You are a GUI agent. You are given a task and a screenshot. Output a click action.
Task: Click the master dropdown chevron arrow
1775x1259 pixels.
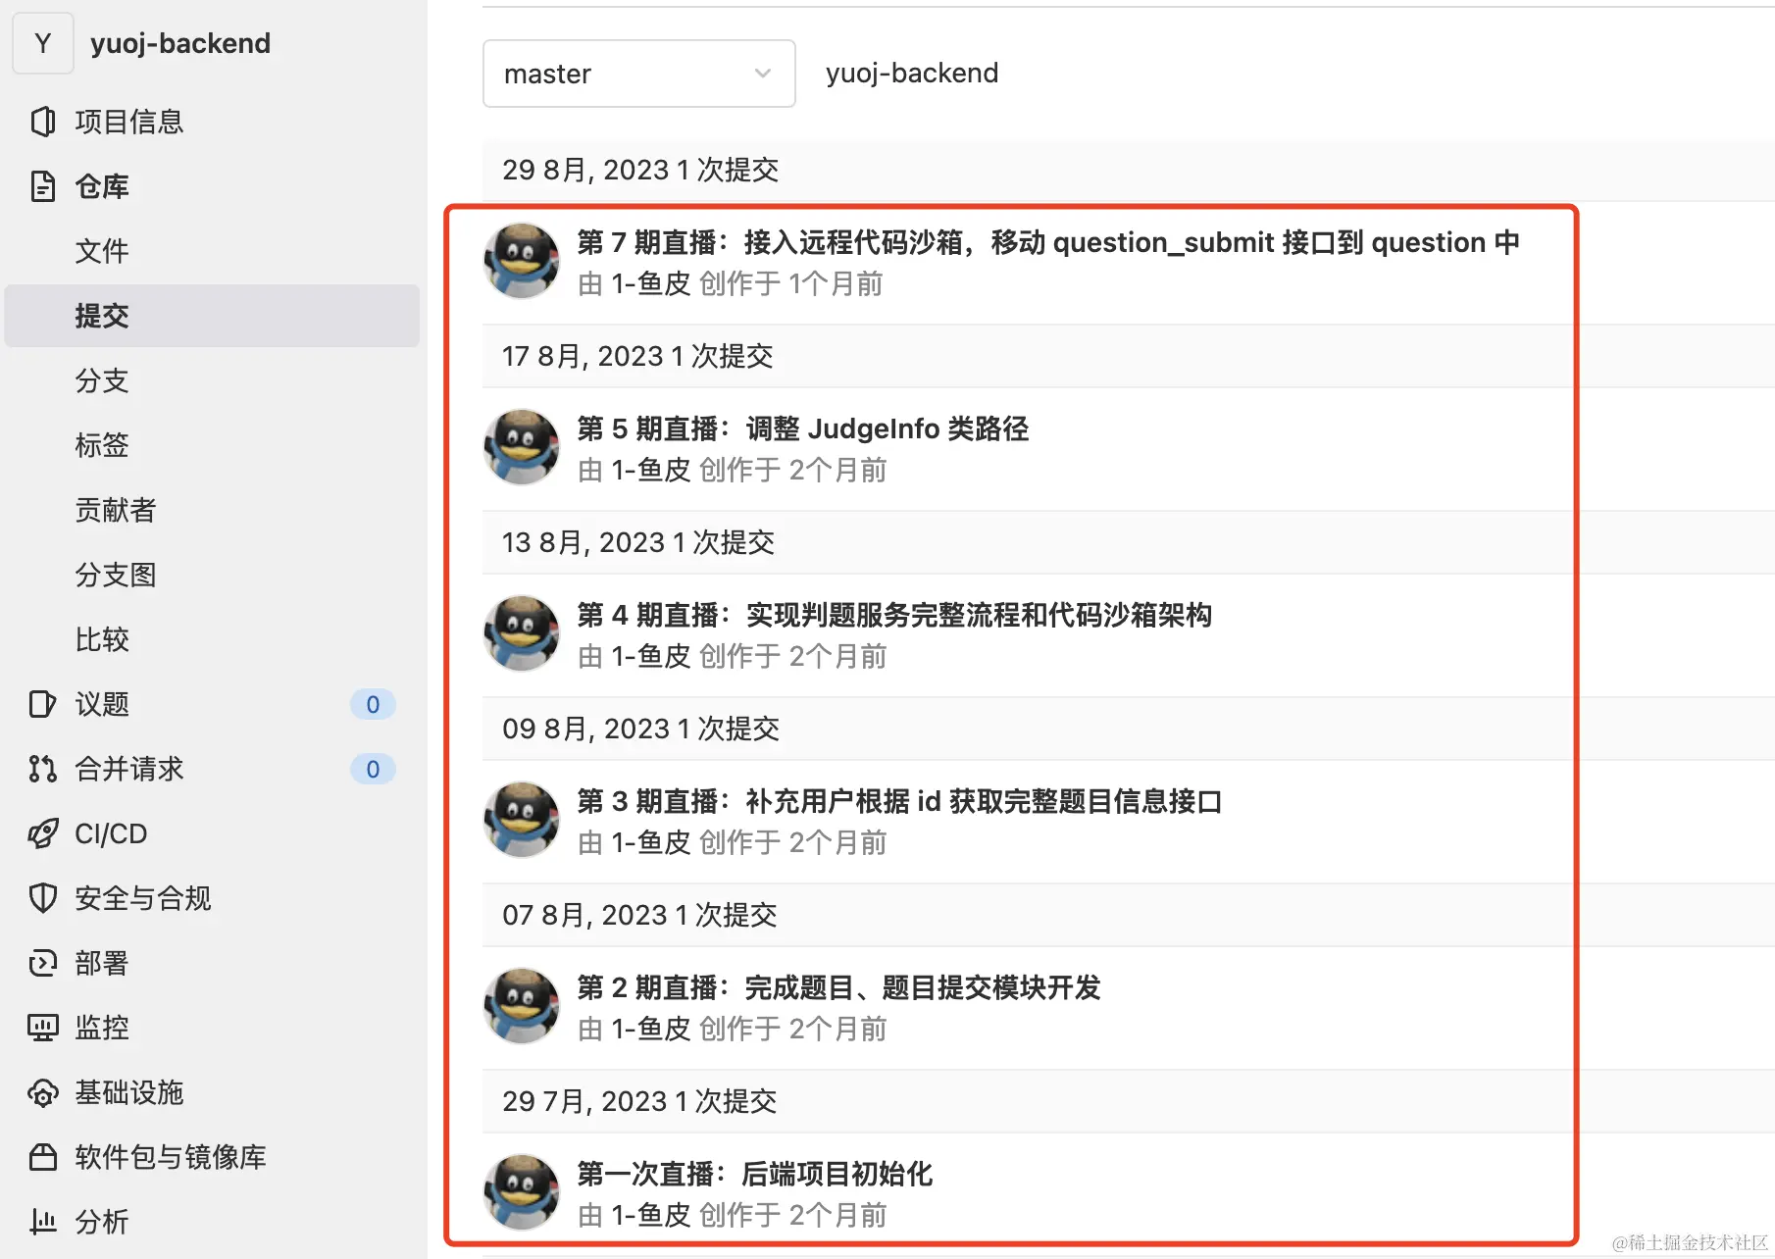pyautogui.click(x=763, y=74)
